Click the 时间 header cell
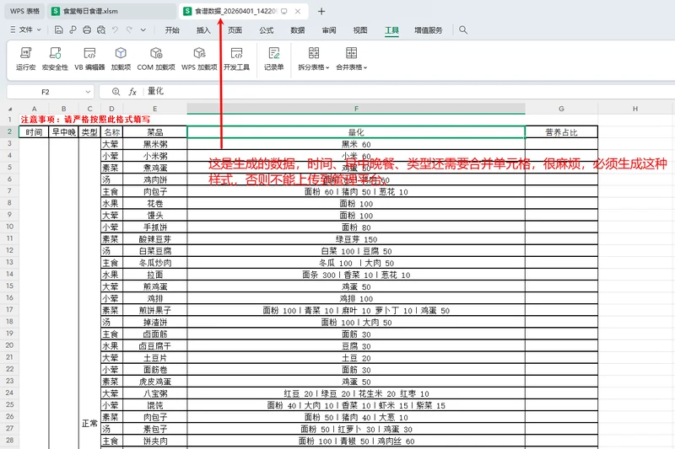The height and width of the screenshot is (449, 675). [34, 132]
